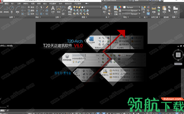The width and height of the screenshot is (184, 114).
Task: Click the 拉伸 stretch tool
Action: click(x=31, y=14)
